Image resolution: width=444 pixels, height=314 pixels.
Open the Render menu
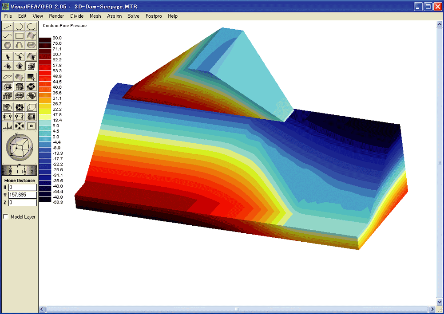click(x=57, y=16)
